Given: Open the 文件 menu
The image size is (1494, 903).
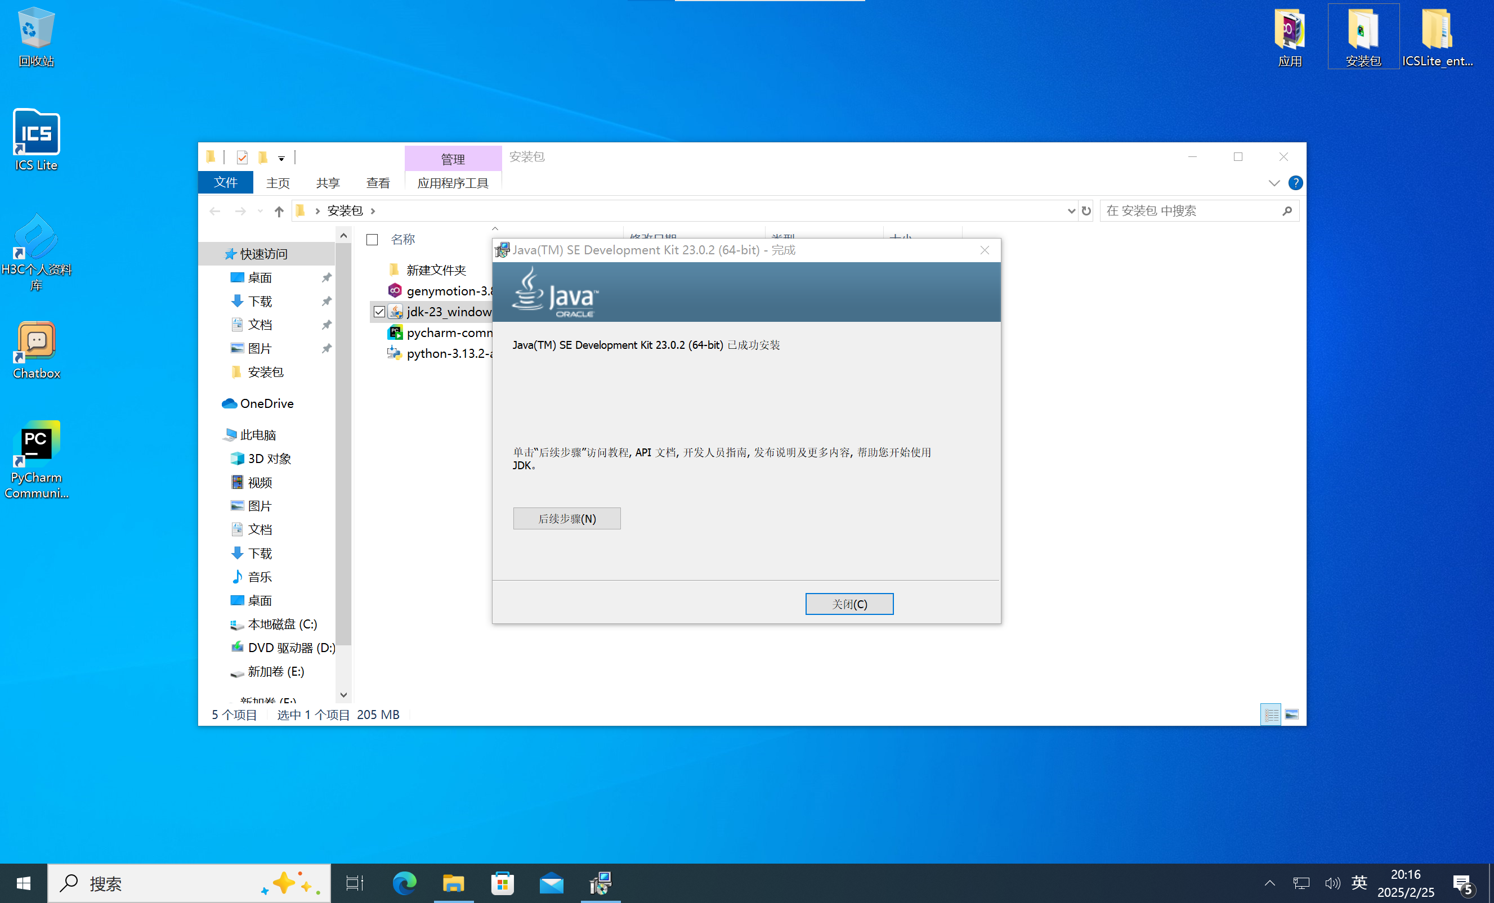Looking at the screenshot, I should pyautogui.click(x=226, y=183).
